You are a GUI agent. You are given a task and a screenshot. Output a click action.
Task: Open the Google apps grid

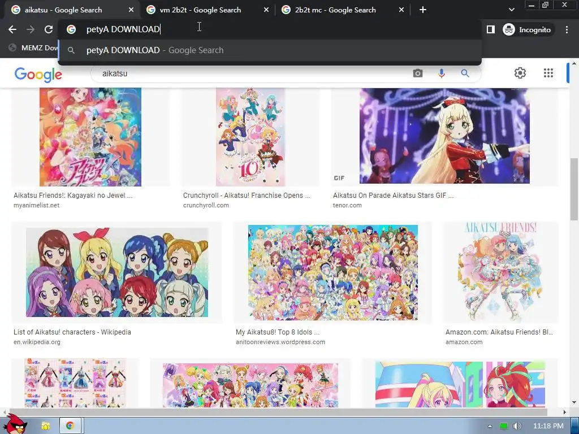coord(548,73)
